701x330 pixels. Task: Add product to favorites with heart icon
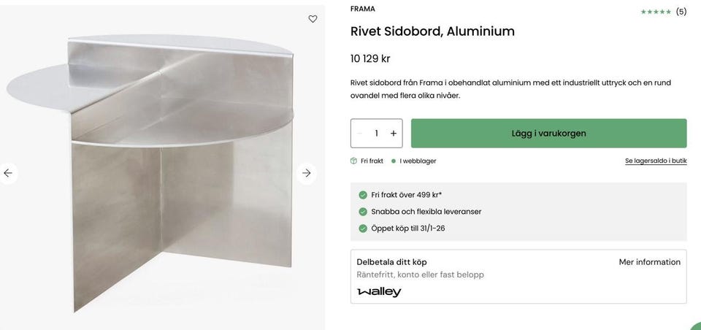[x=313, y=19]
